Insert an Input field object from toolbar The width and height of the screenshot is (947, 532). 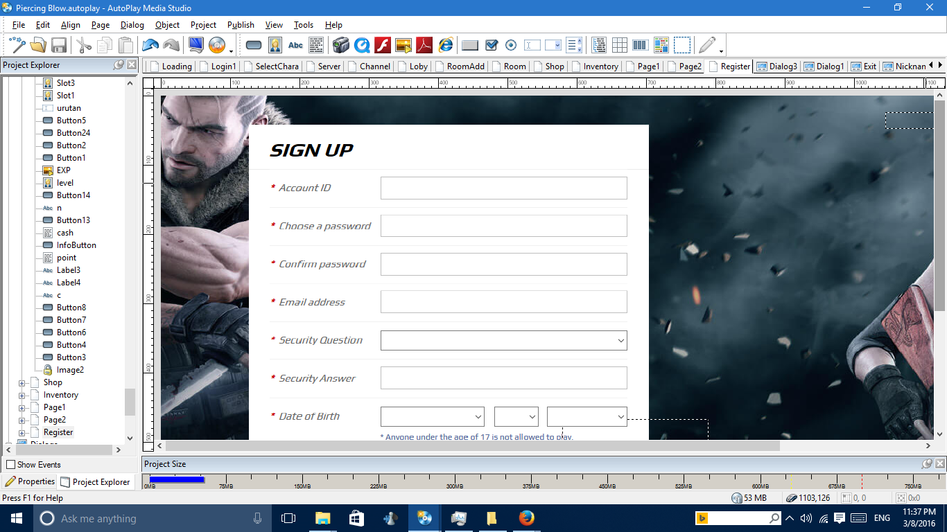tap(532, 46)
